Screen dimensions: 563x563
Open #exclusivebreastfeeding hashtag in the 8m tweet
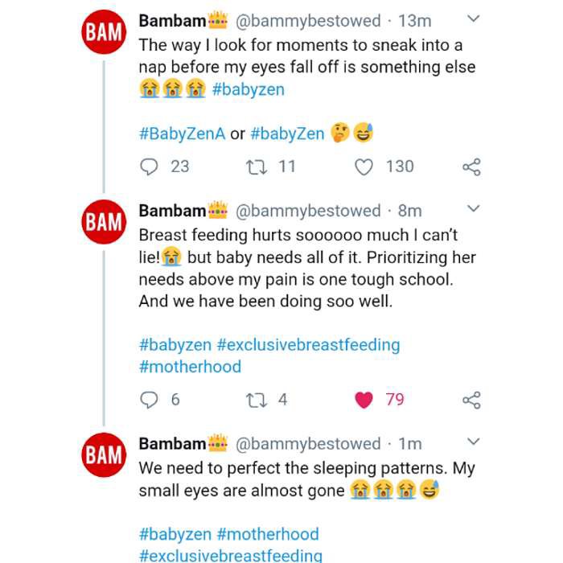pos(308,345)
